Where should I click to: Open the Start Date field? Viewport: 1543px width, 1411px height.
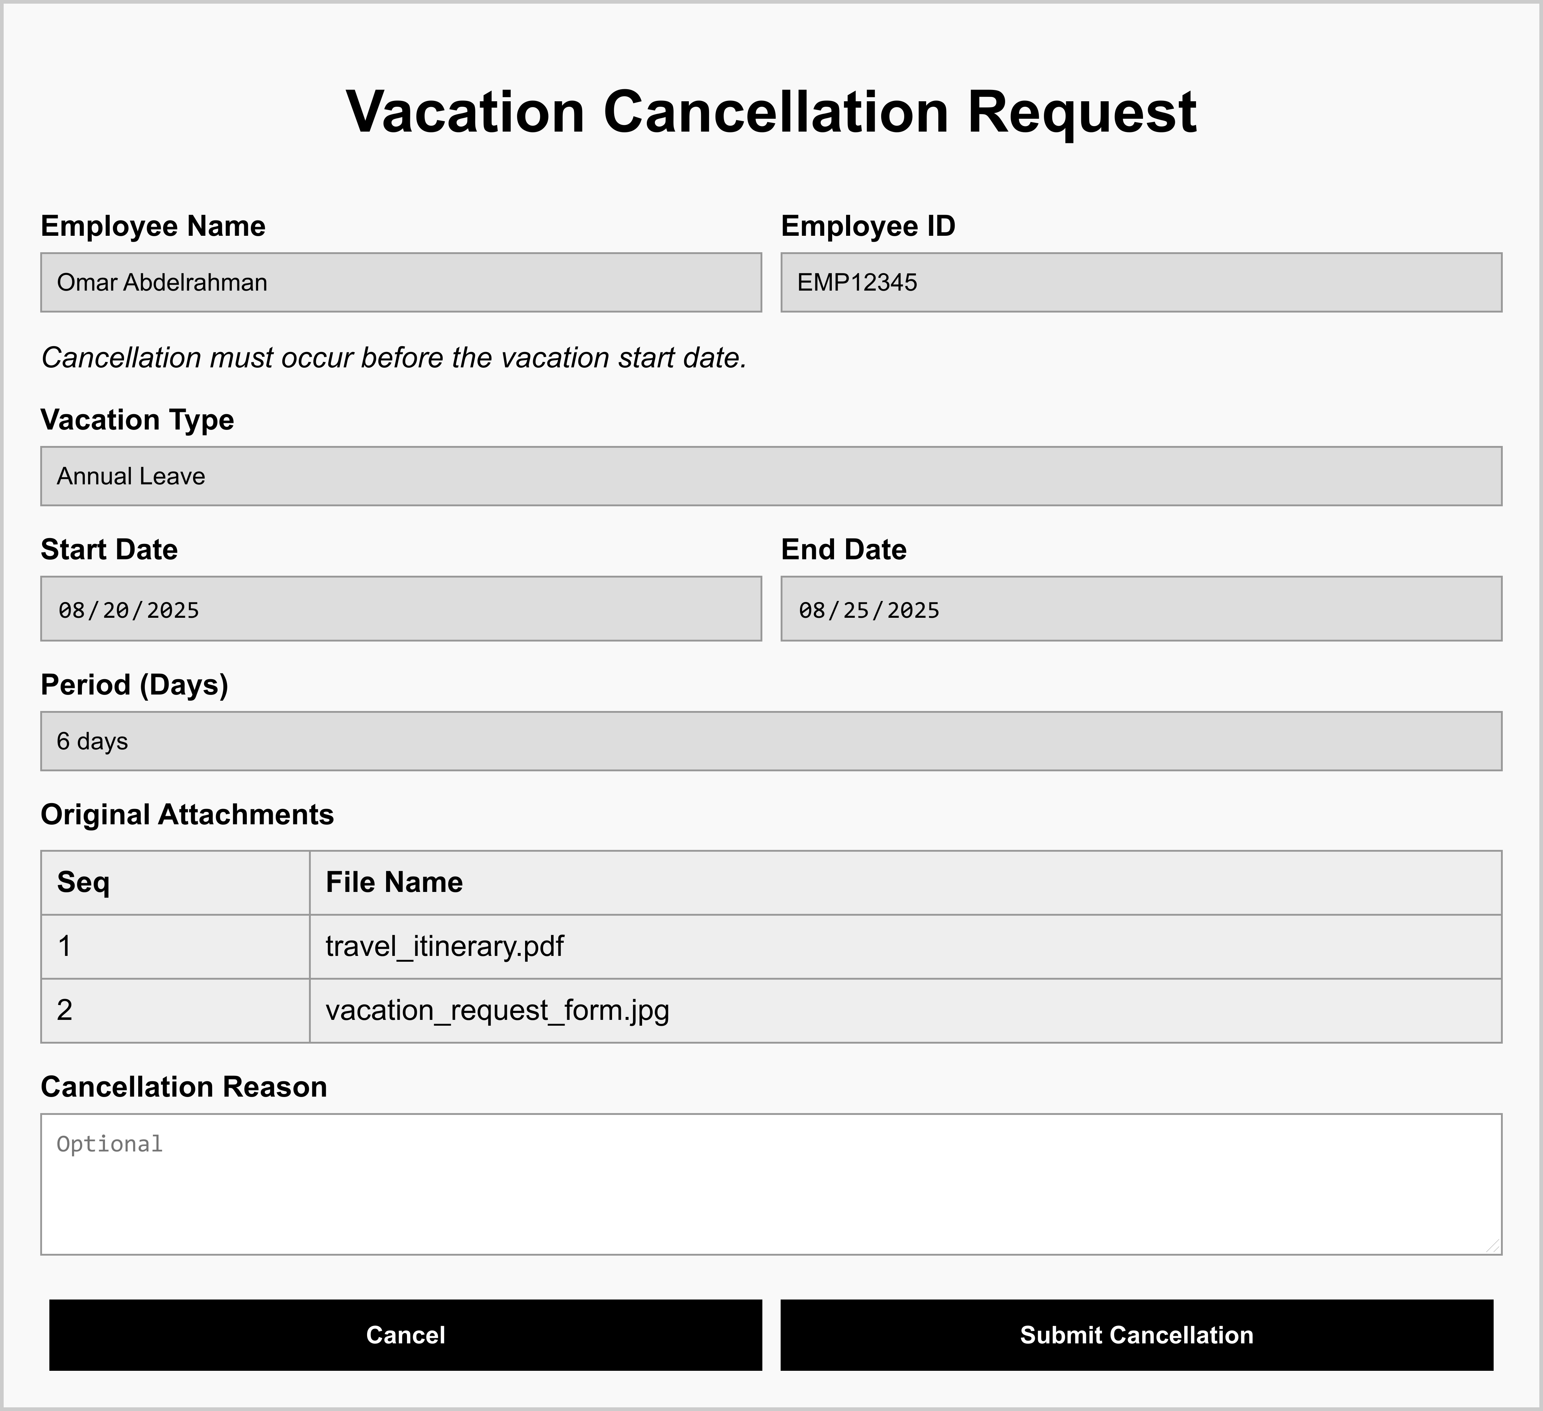pyautogui.click(x=400, y=609)
